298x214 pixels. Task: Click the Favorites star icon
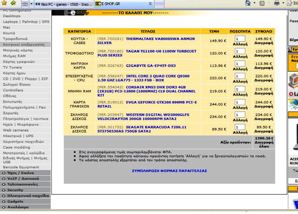pyautogui.click(x=4, y=3)
